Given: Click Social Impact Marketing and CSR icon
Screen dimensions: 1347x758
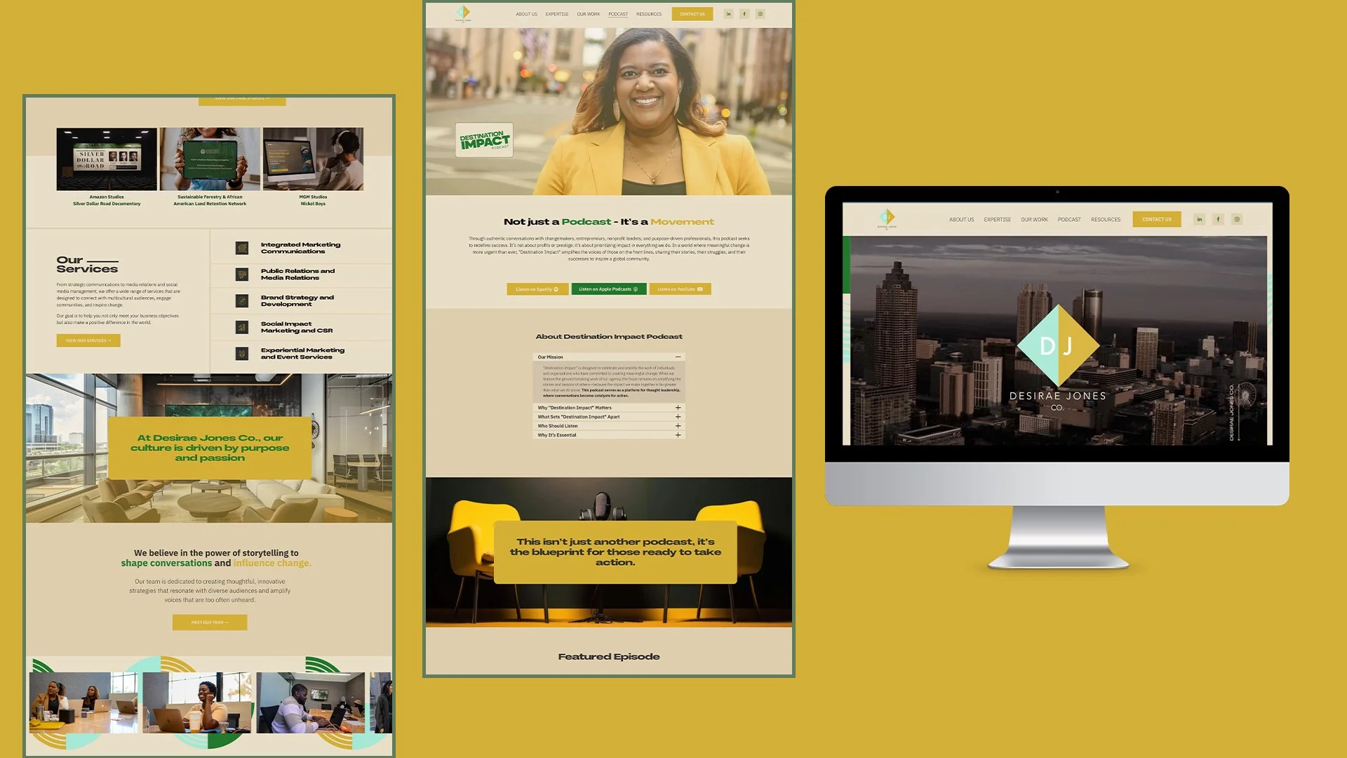Looking at the screenshot, I should tap(242, 327).
